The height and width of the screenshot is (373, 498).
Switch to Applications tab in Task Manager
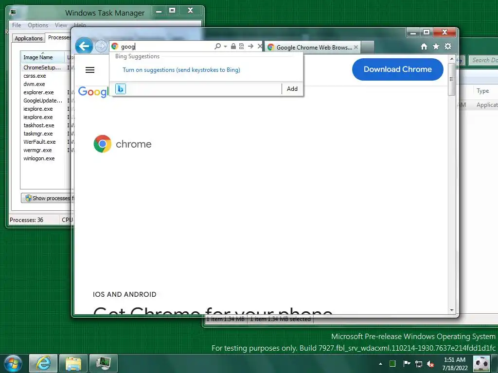pyautogui.click(x=29, y=38)
